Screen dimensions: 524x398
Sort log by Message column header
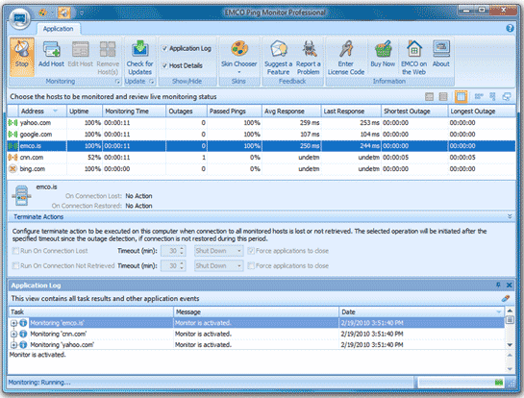click(256, 312)
